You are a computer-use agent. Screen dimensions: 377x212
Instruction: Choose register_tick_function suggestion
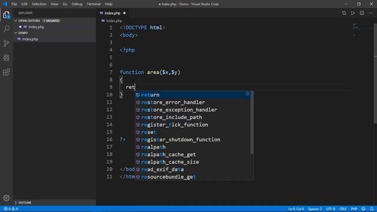pos(193,124)
